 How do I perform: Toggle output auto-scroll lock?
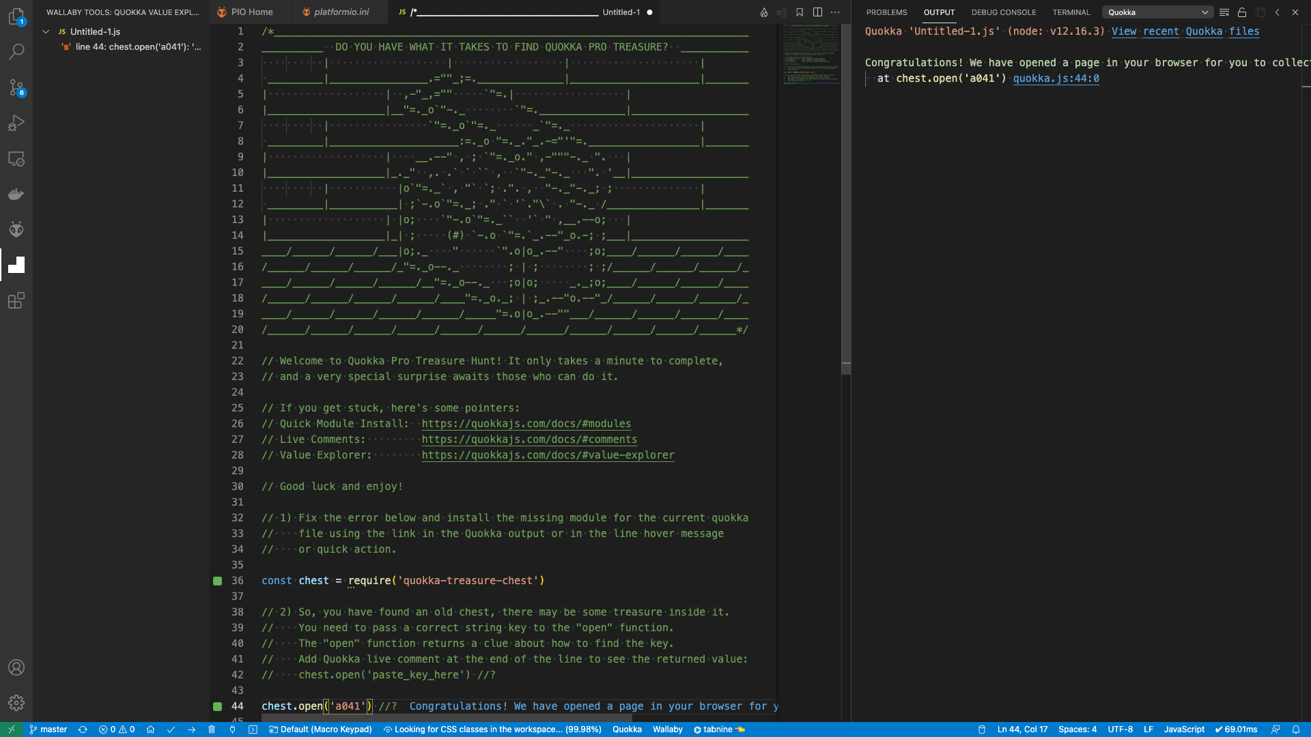[1242, 12]
